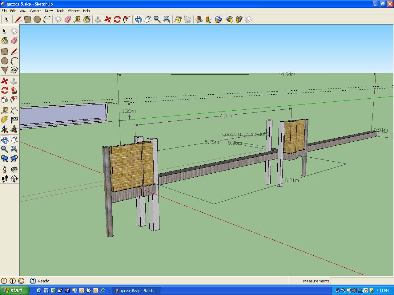Pick the 3D Text tool
This screenshot has width=394, height=295.
(x=14, y=129)
